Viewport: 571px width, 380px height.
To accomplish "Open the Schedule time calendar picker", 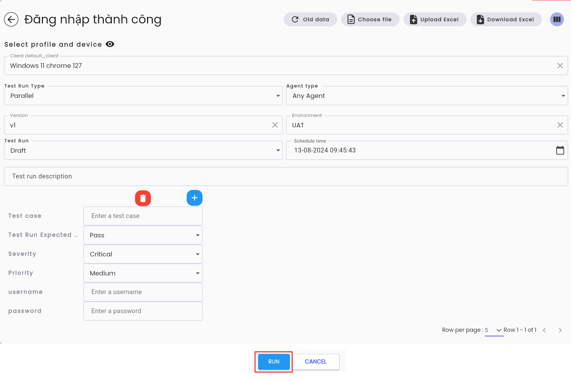I will pos(560,150).
